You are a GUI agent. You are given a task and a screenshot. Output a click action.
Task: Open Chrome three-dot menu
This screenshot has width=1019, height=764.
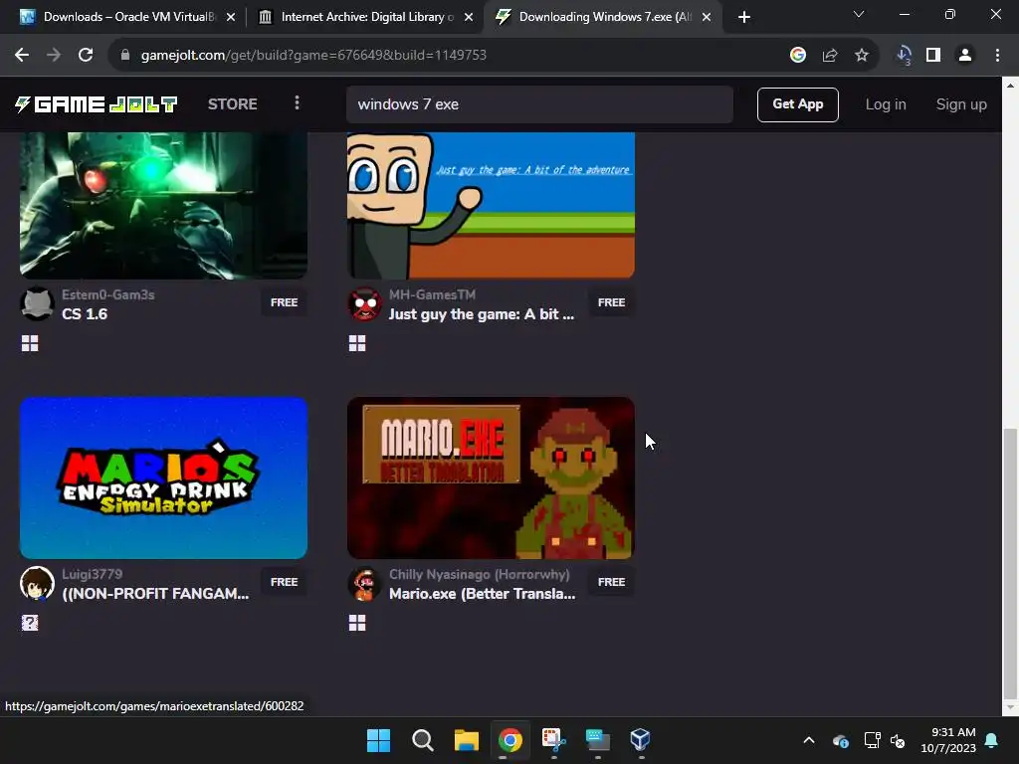pos(997,56)
